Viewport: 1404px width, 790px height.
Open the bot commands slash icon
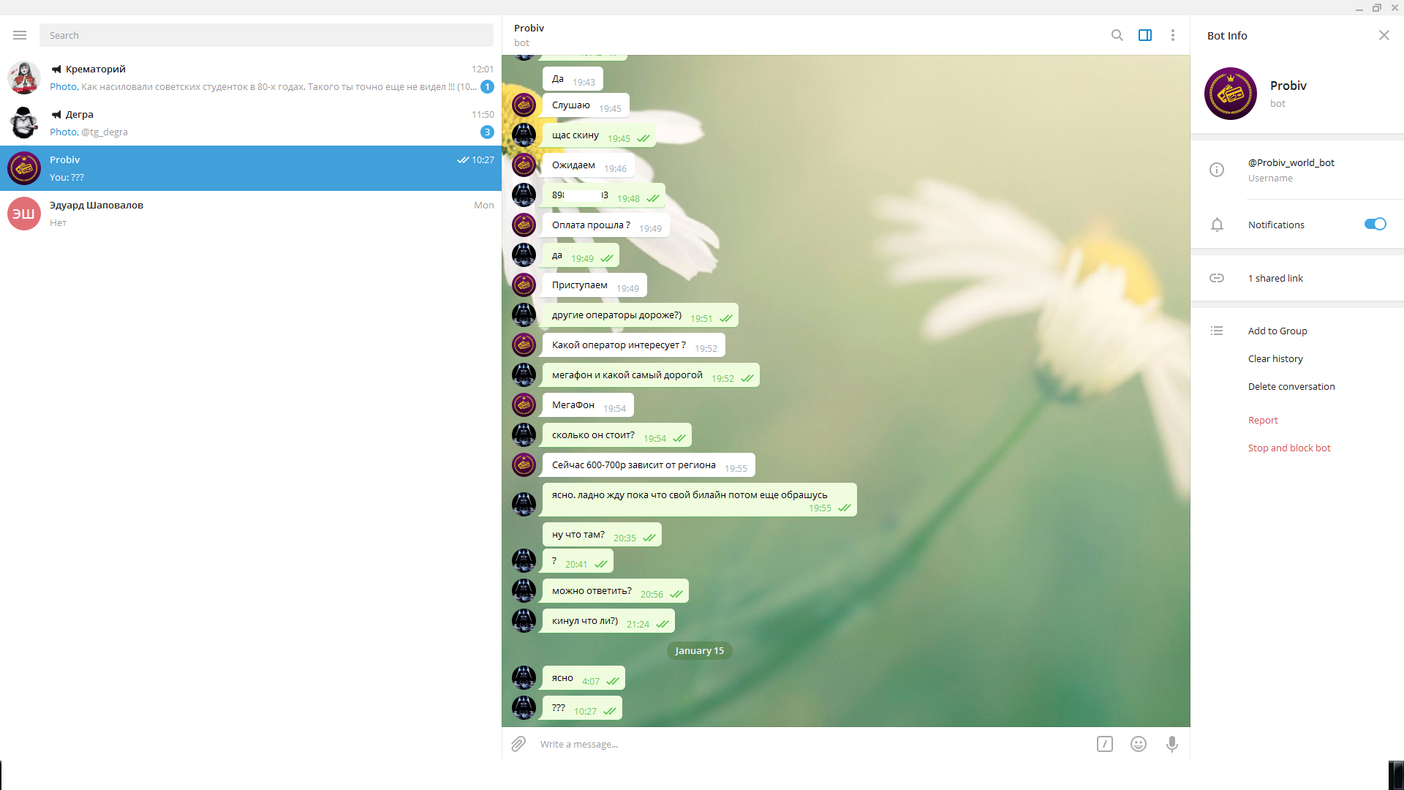[x=1104, y=744]
